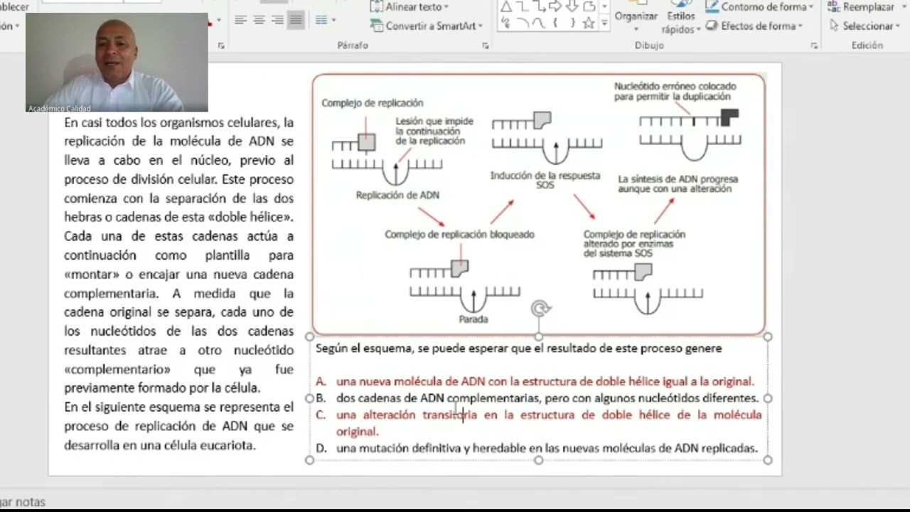Expand the full shapes gallery

tap(604, 24)
